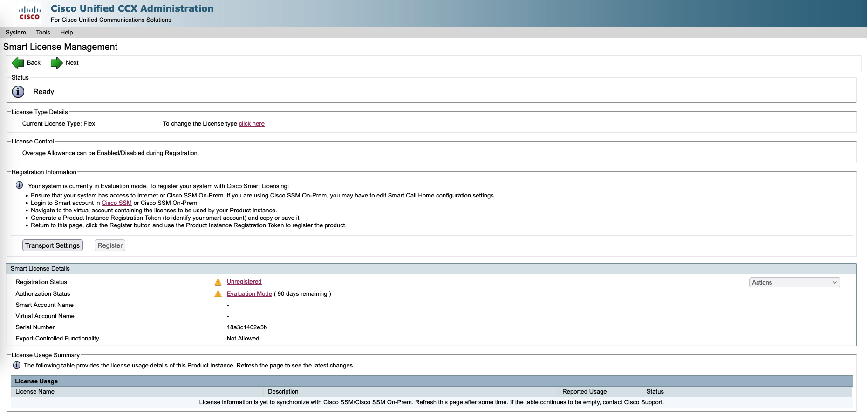Screen dimensions: 867x415
Task: Click warning icon beside Evaluation Mode
Action: point(218,294)
